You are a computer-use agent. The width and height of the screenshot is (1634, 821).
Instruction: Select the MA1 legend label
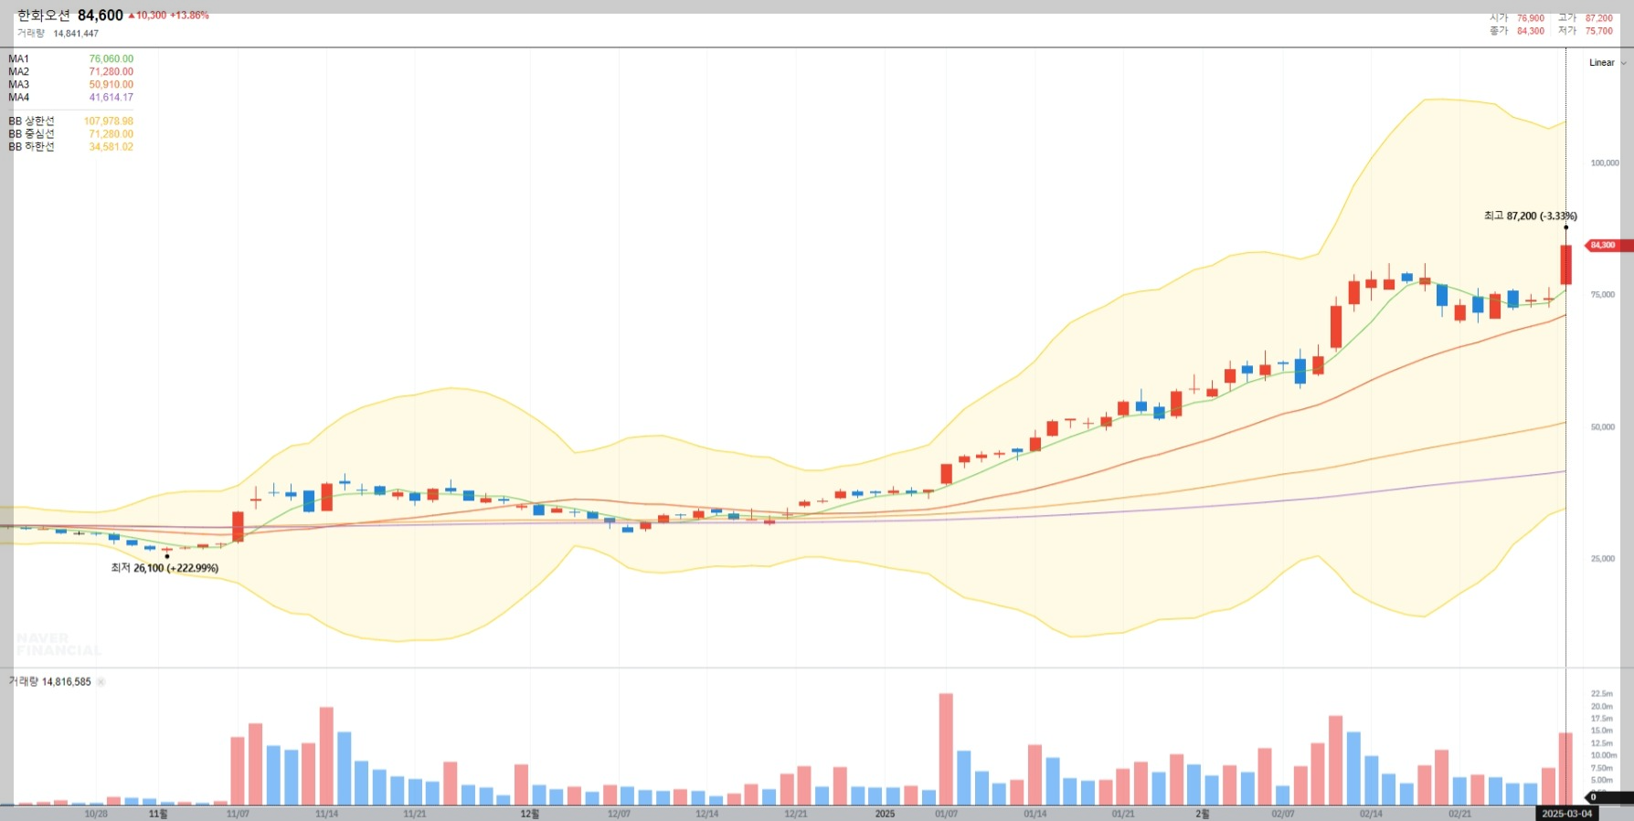click(18, 59)
